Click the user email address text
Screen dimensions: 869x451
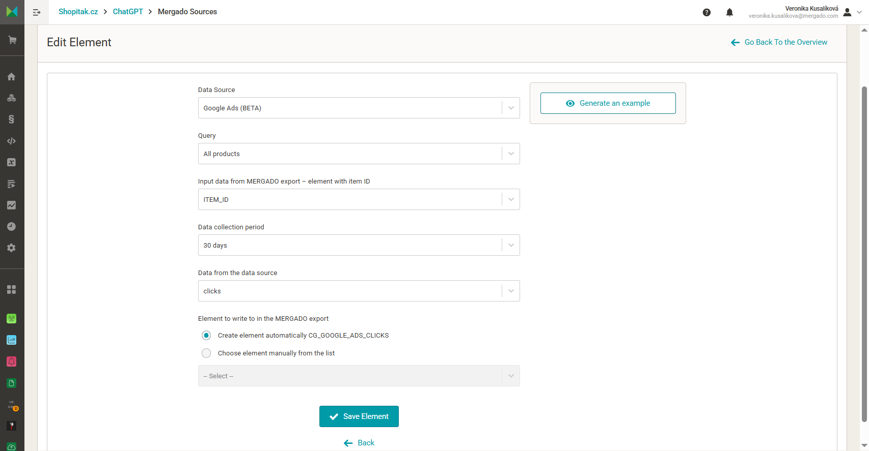click(793, 16)
